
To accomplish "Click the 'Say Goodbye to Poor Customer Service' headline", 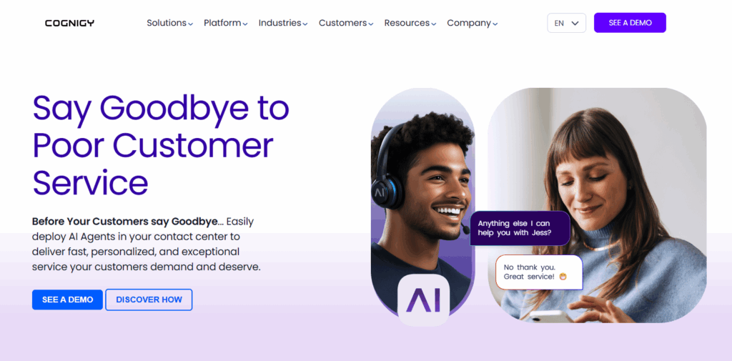I will pos(161,145).
